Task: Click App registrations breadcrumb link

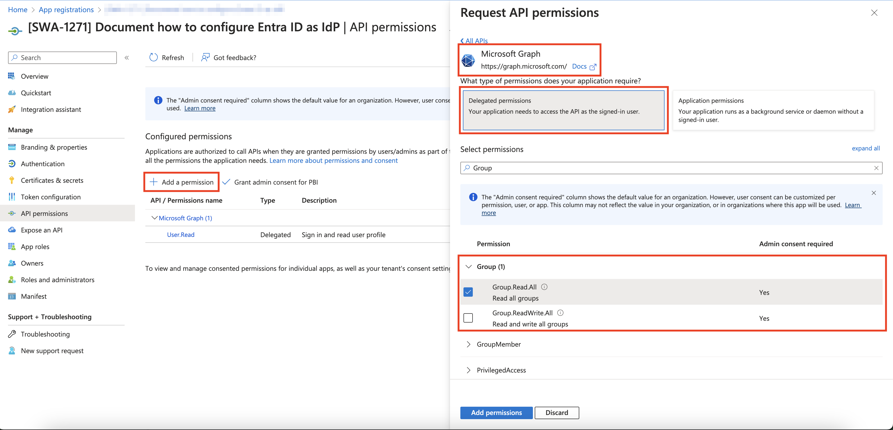Action: tap(66, 9)
